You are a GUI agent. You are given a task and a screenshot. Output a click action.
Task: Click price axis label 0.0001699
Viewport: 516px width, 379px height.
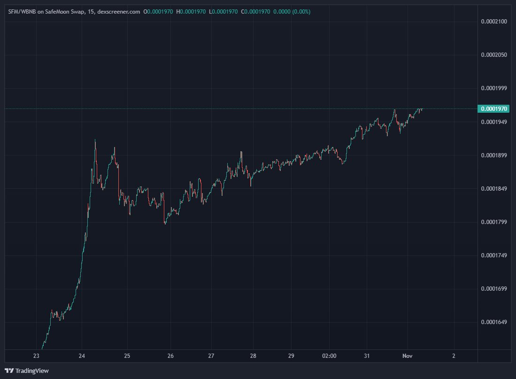(494, 288)
